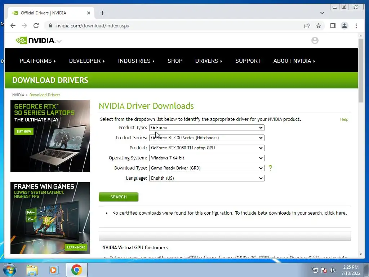The height and width of the screenshot is (277, 369).
Task: Click the share page icon in address bar
Action: click(x=307, y=26)
